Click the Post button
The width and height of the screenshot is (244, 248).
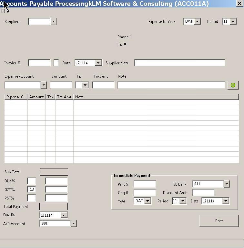[x=219, y=221]
